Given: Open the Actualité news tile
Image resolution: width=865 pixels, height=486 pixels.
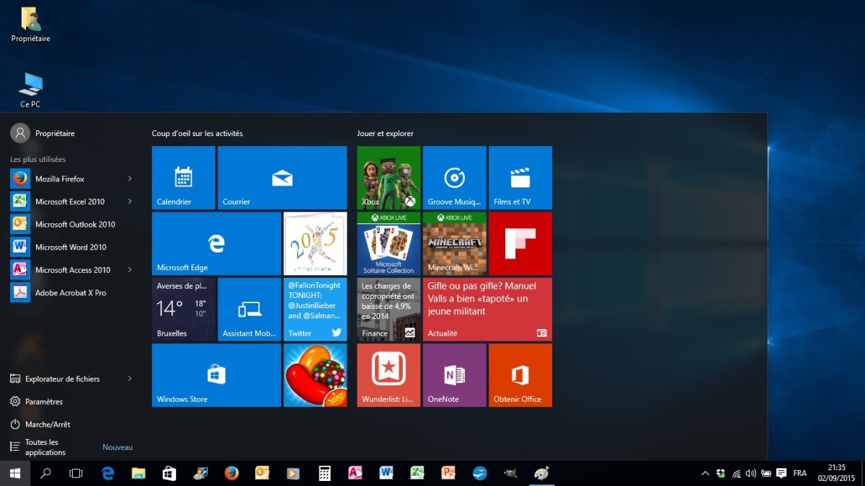Looking at the screenshot, I should coord(487,310).
